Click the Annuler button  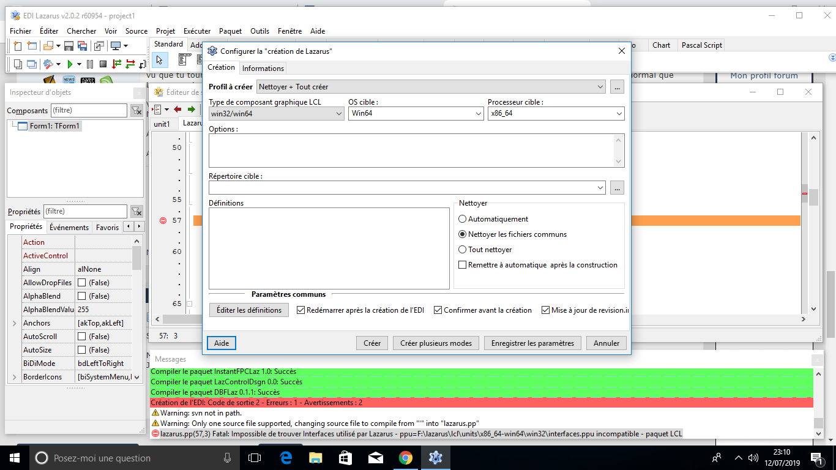coord(606,343)
